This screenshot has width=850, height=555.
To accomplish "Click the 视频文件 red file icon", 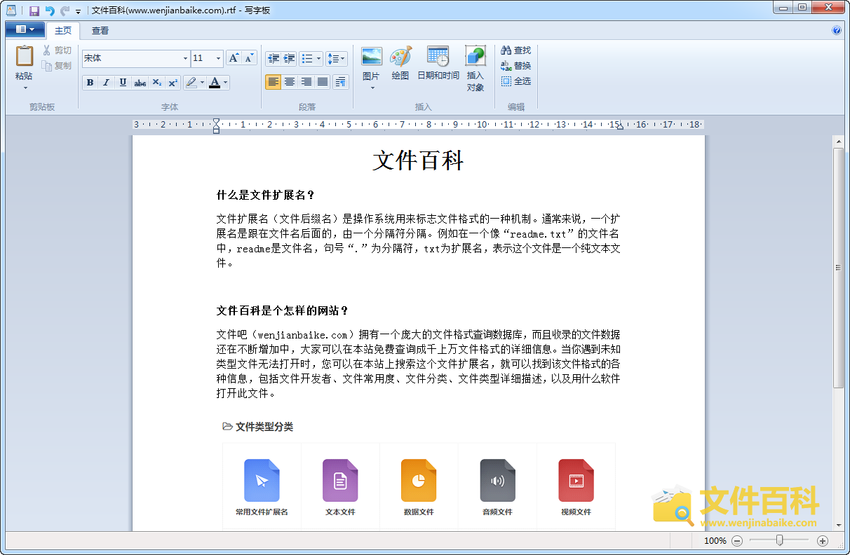I will pyautogui.click(x=576, y=481).
